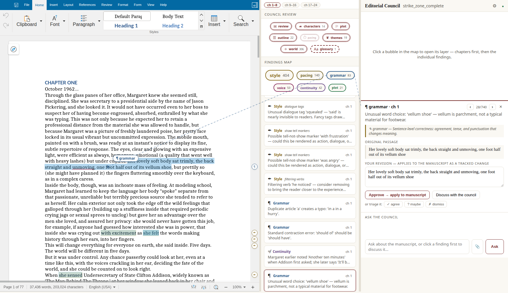
Task: Expand the Clipboard dropdown arrow
Action: pos(41,21)
